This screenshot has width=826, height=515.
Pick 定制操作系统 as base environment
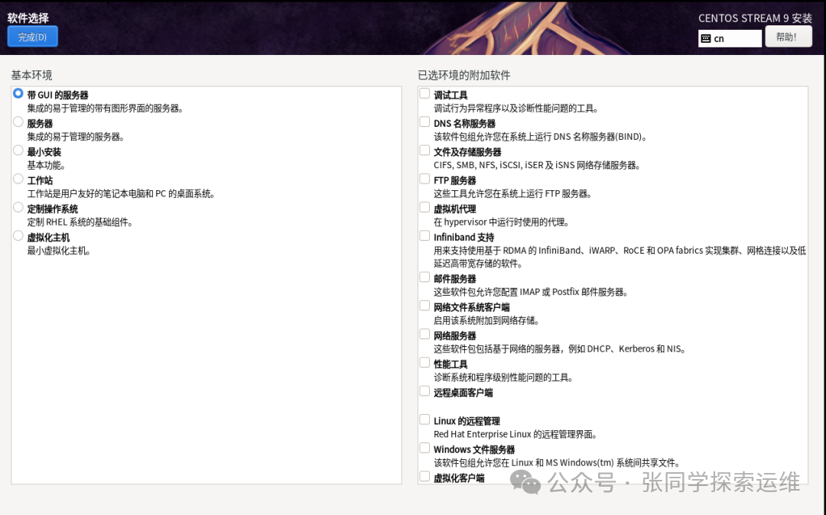click(x=17, y=208)
